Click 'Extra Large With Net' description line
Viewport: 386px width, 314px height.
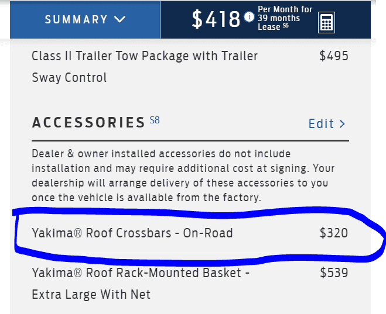(91, 294)
